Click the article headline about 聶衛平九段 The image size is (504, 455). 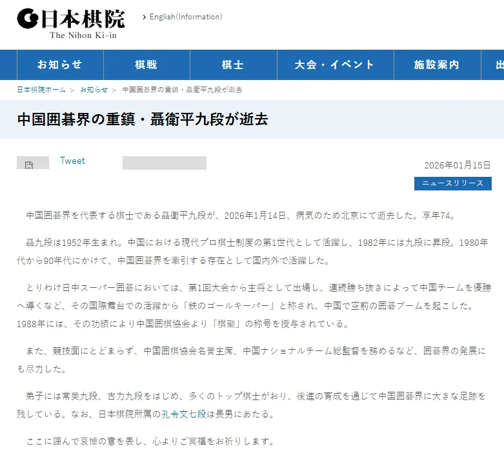[x=142, y=119]
